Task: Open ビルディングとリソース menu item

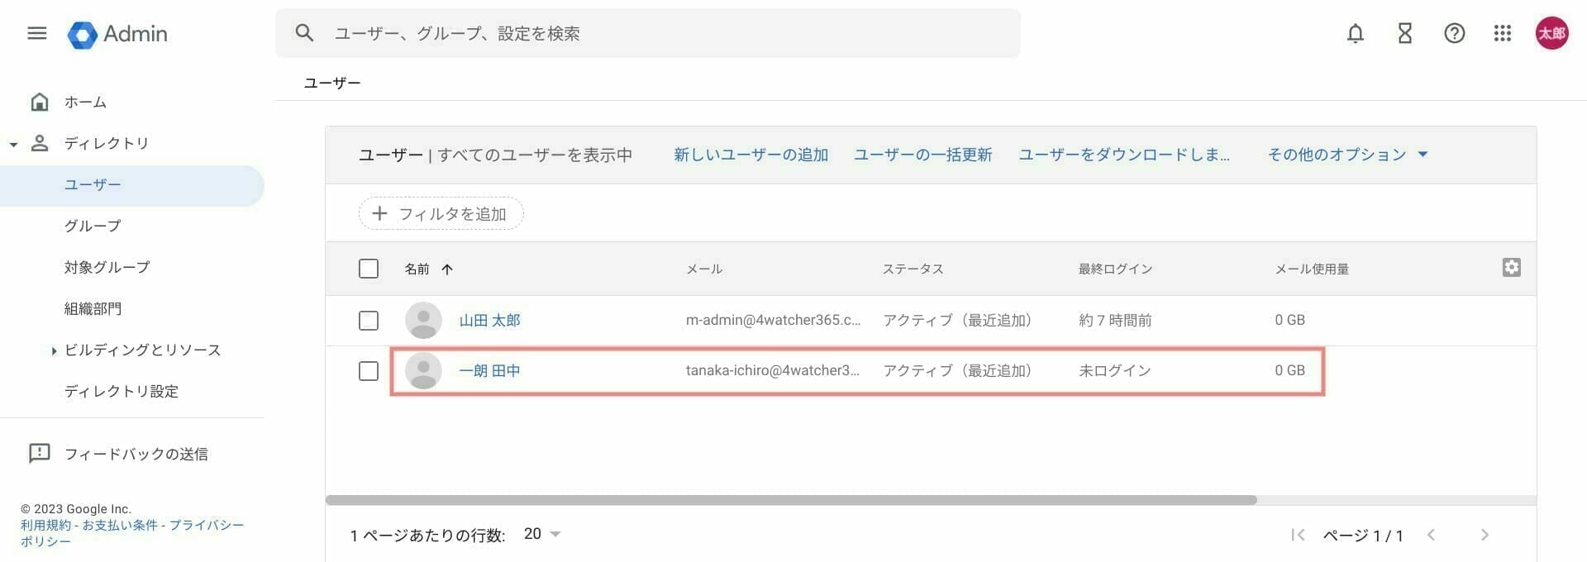Action: pyautogui.click(x=143, y=350)
